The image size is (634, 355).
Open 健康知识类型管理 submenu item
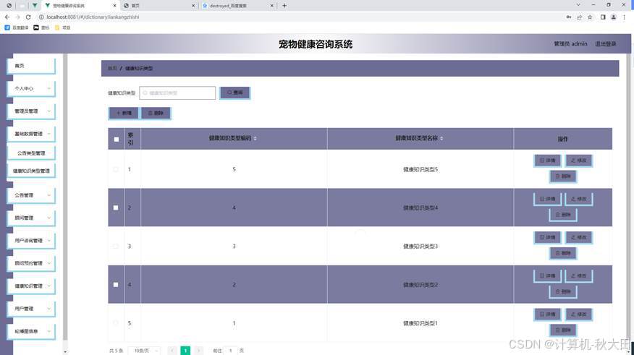[x=31, y=171]
